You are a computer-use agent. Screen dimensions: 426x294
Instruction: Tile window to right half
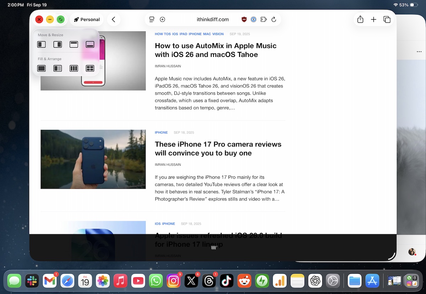(58, 44)
